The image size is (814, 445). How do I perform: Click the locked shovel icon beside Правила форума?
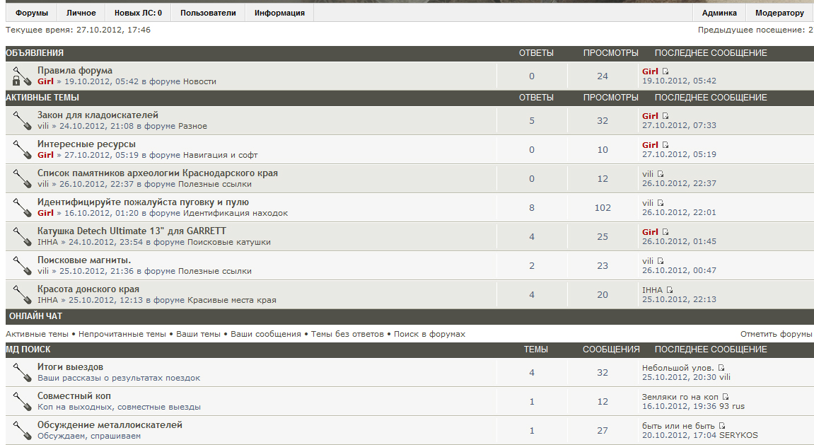click(21, 76)
